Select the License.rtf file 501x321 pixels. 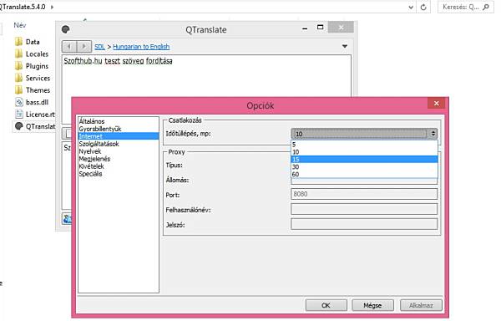coord(35,115)
